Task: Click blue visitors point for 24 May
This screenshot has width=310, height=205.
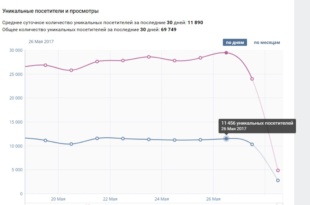Action: 175,140
